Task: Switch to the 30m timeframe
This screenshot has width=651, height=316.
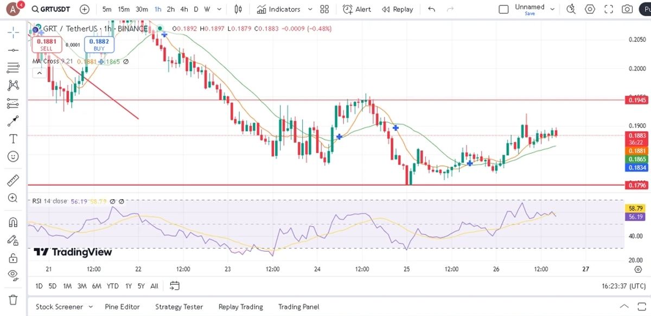Action: [x=142, y=9]
